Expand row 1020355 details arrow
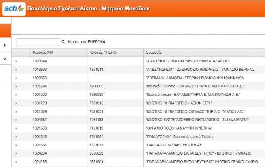Viewport: 265px width, 167px height. (16, 78)
